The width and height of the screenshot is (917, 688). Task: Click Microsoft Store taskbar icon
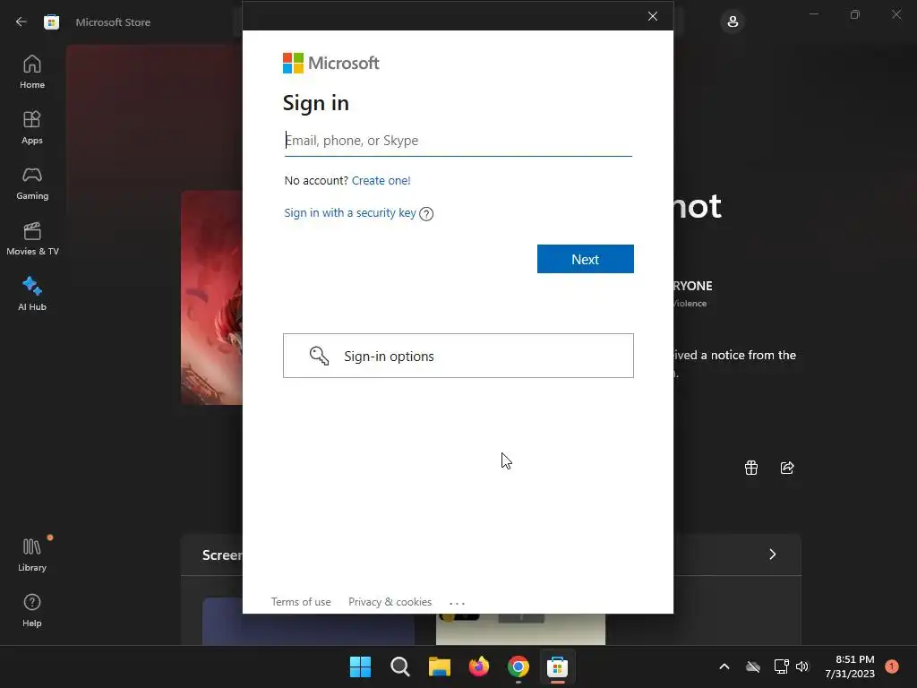pyautogui.click(x=557, y=666)
